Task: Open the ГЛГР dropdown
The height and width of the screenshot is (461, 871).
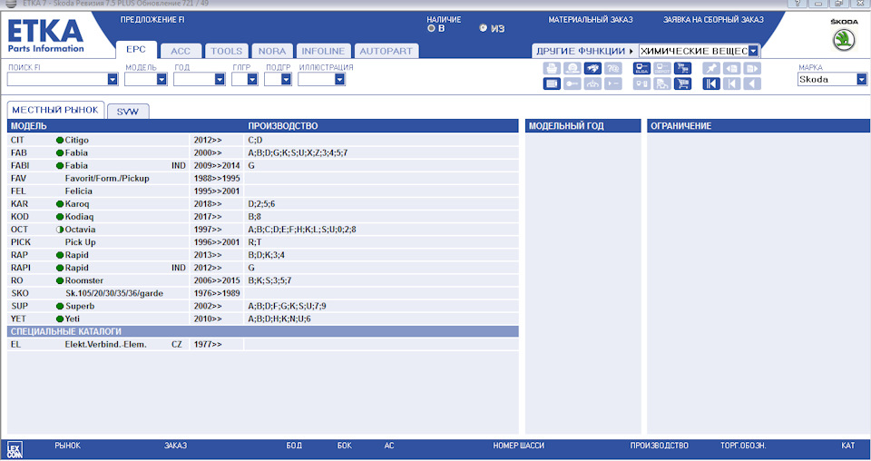Action: tap(252, 80)
